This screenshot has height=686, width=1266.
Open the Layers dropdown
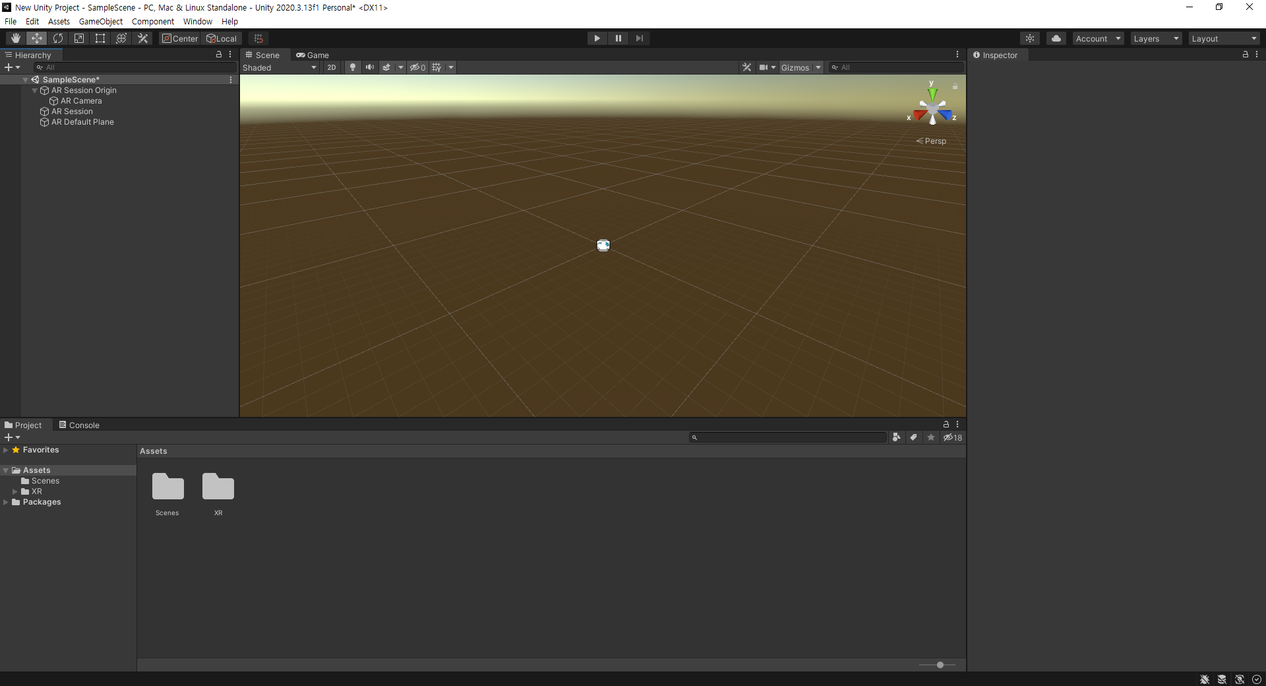tap(1157, 38)
